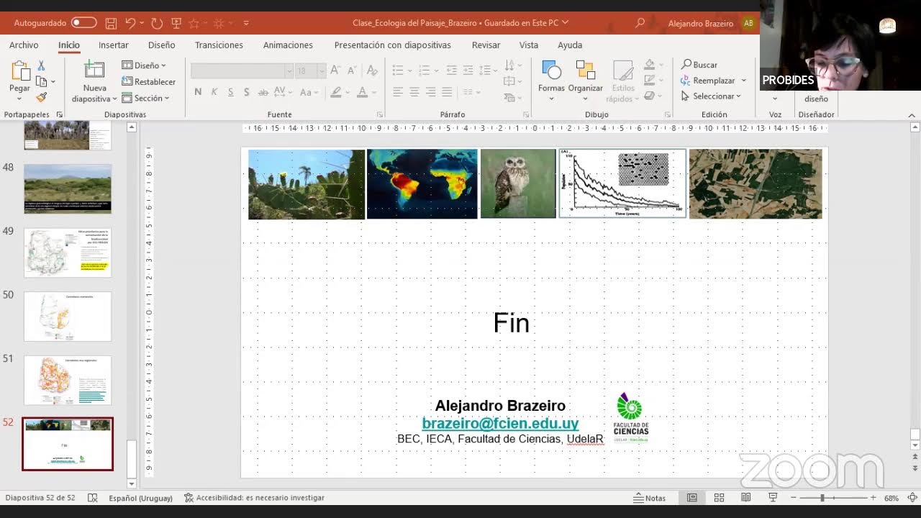The width and height of the screenshot is (921, 518).
Task: Click the Cut scissors icon
Action: tap(41, 65)
